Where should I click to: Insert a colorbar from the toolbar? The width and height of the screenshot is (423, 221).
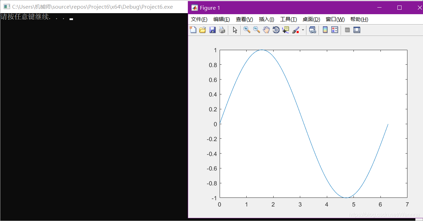tap(325, 30)
